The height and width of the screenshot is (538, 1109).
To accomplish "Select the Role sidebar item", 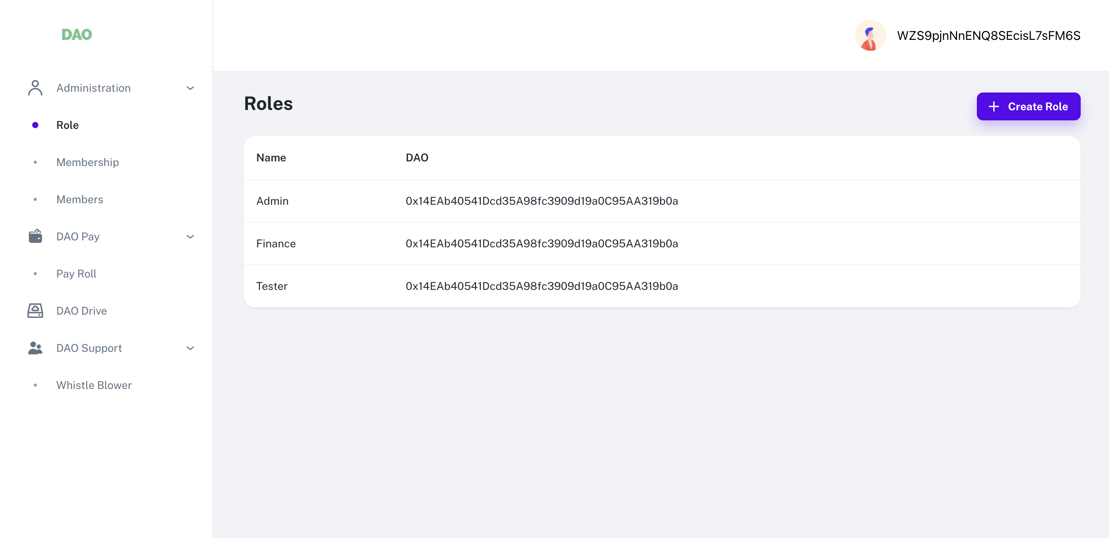I will point(67,125).
